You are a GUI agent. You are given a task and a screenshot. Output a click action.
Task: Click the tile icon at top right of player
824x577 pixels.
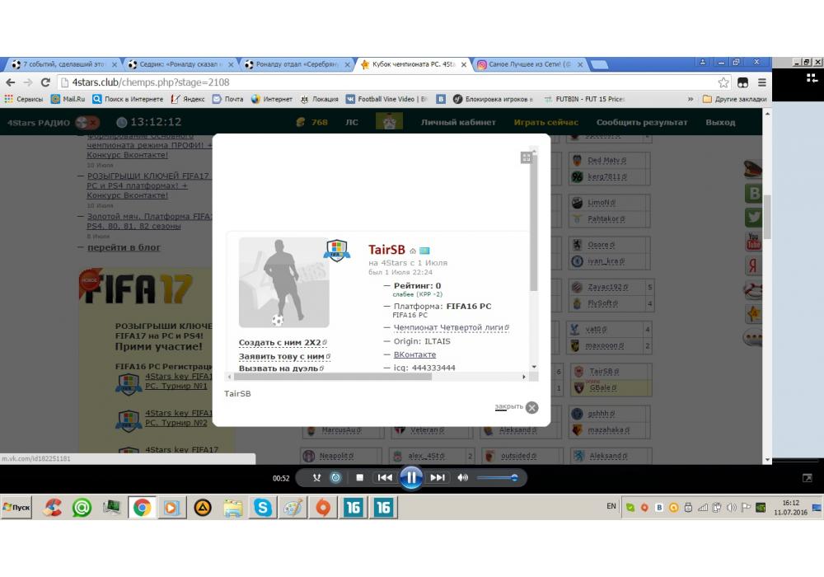click(812, 77)
